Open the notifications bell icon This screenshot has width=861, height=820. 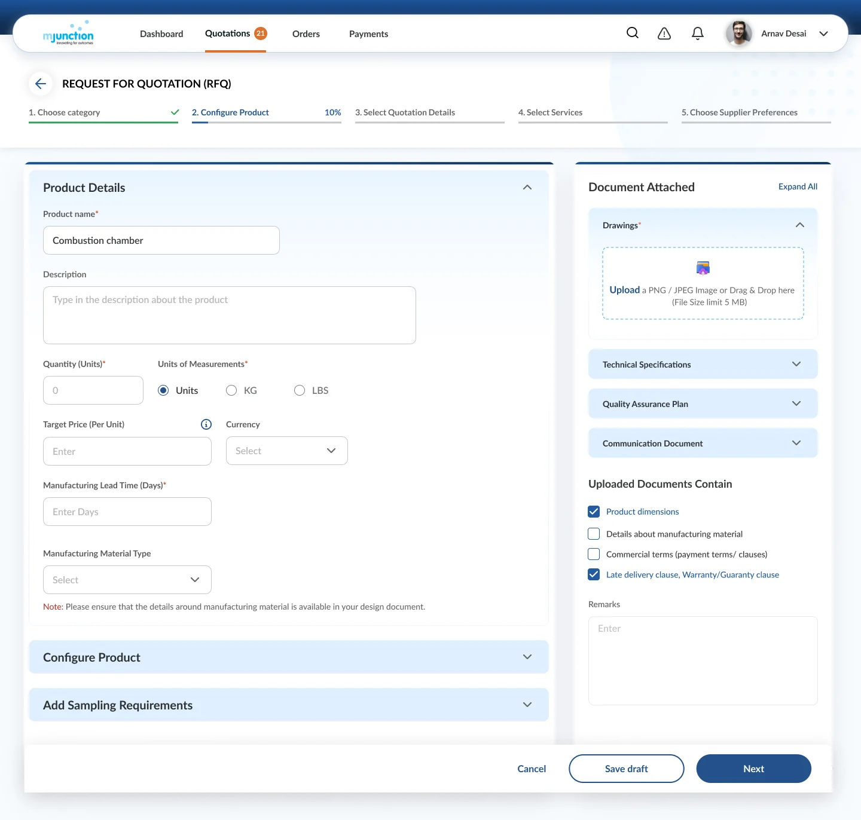coord(698,33)
